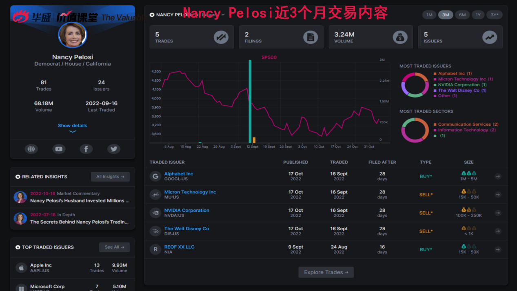Sort by Traded column header

[339, 162]
